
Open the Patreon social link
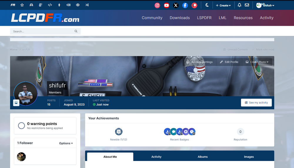194,6
